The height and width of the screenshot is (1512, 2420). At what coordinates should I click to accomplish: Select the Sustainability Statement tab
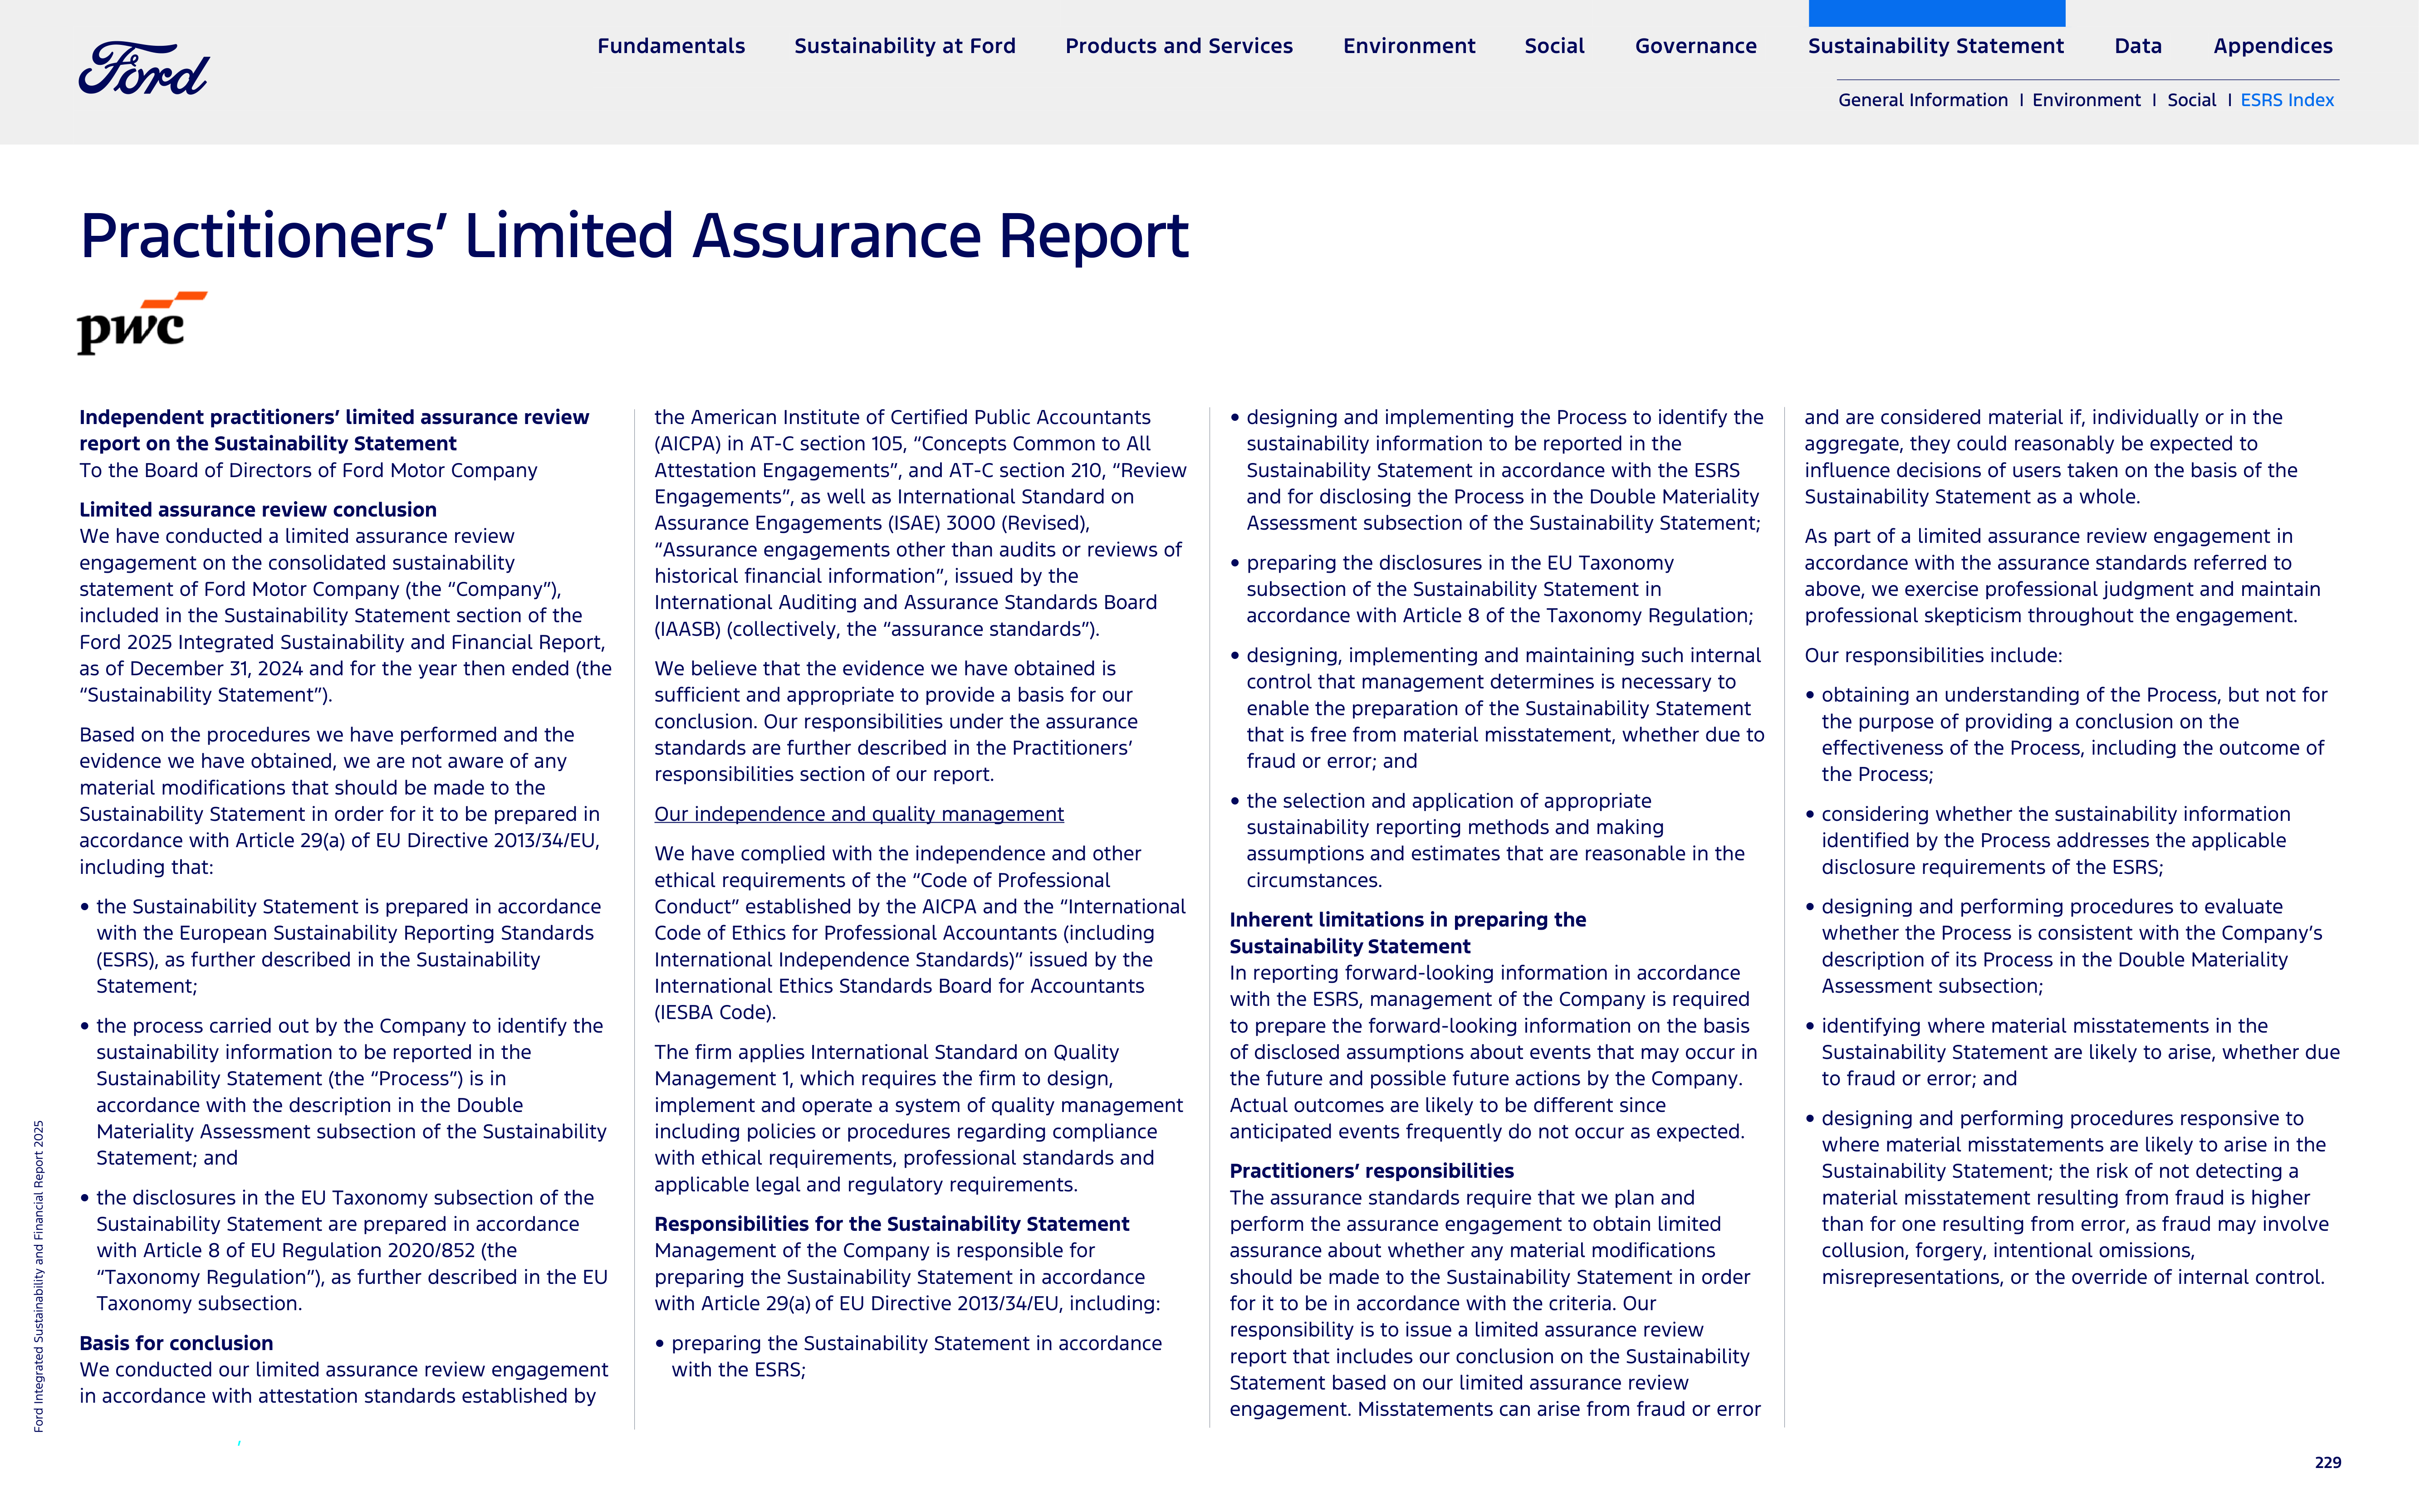click(1936, 46)
